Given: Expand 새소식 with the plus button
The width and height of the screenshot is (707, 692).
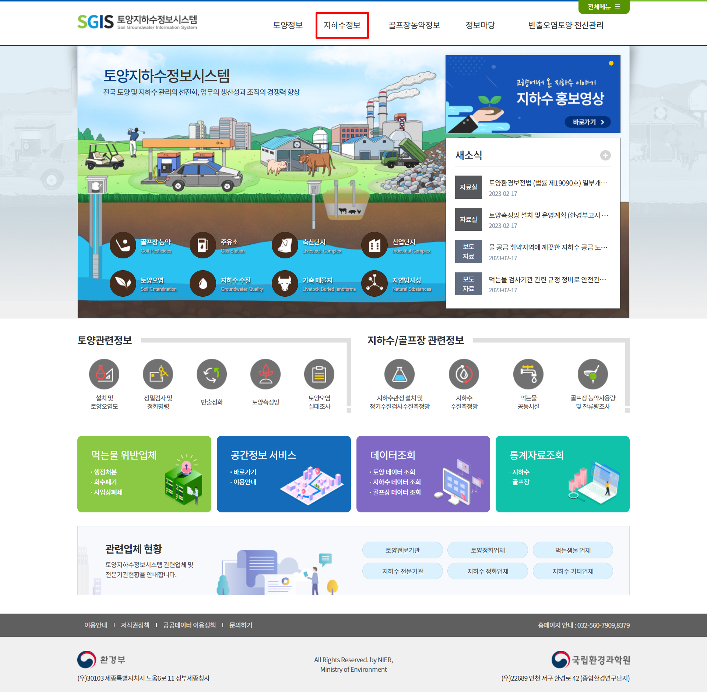Looking at the screenshot, I should [605, 155].
